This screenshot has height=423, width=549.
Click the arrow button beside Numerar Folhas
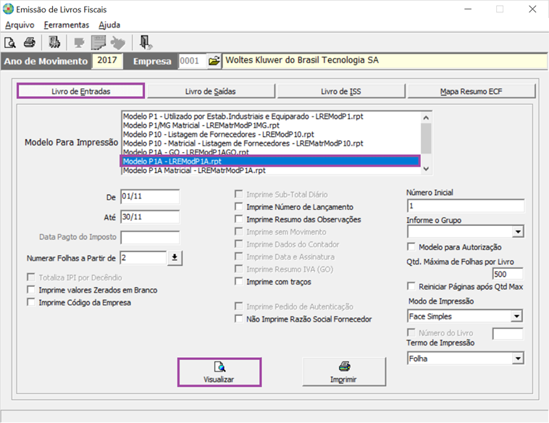tap(176, 258)
